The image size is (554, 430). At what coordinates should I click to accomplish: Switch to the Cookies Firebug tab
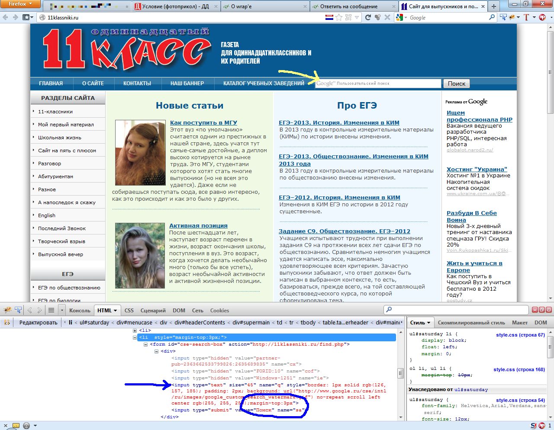(x=219, y=310)
